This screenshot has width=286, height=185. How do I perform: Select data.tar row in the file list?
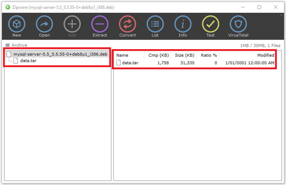195,63
